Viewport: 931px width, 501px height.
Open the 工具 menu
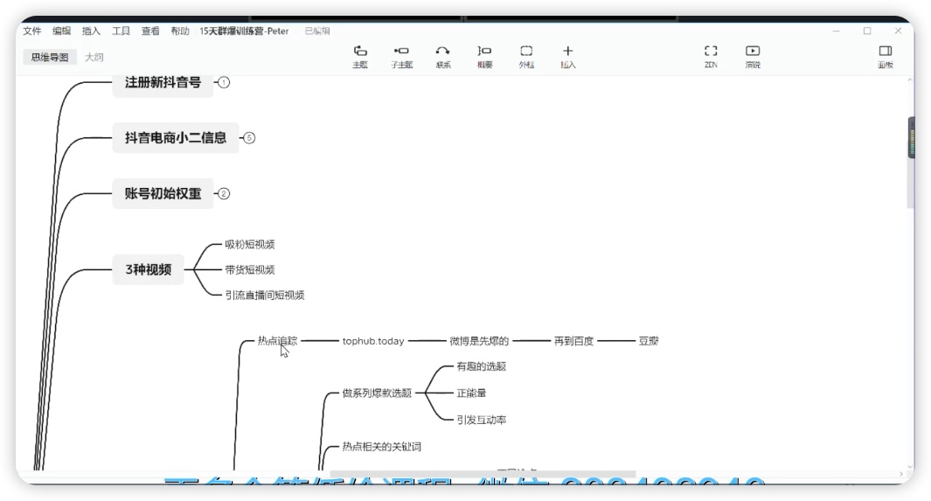[121, 31]
